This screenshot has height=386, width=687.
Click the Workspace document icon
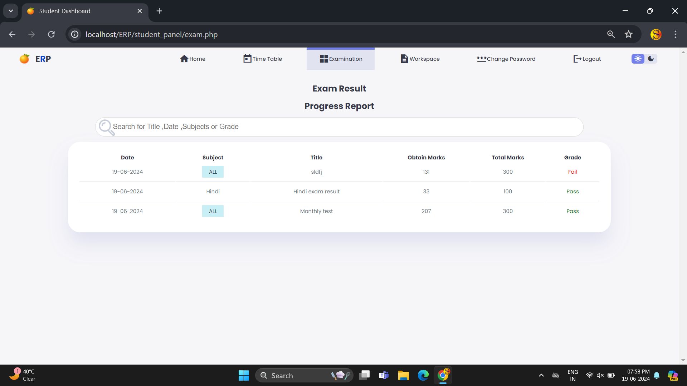pos(404,59)
